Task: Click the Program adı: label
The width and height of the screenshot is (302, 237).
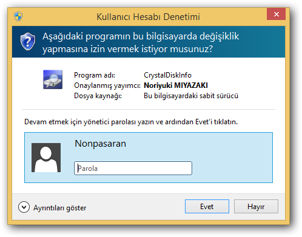Action: 95,75
